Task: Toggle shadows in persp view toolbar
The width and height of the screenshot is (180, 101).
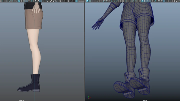Action: tap(155, 1)
